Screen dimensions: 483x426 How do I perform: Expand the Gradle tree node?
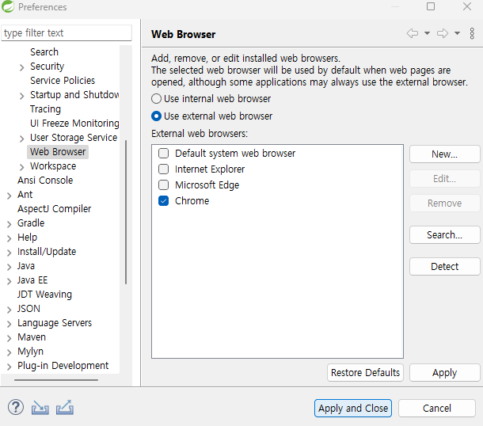(x=9, y=224)
